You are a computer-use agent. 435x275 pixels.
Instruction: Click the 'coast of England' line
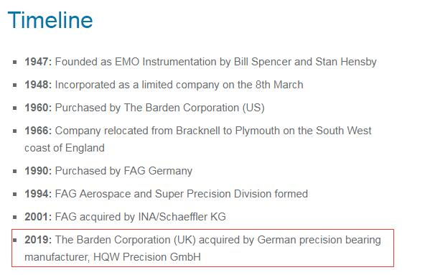tap(65, 148)
